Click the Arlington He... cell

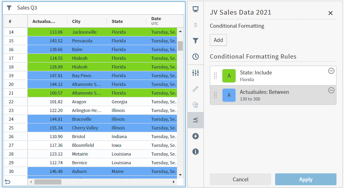(x=87, y=110)
